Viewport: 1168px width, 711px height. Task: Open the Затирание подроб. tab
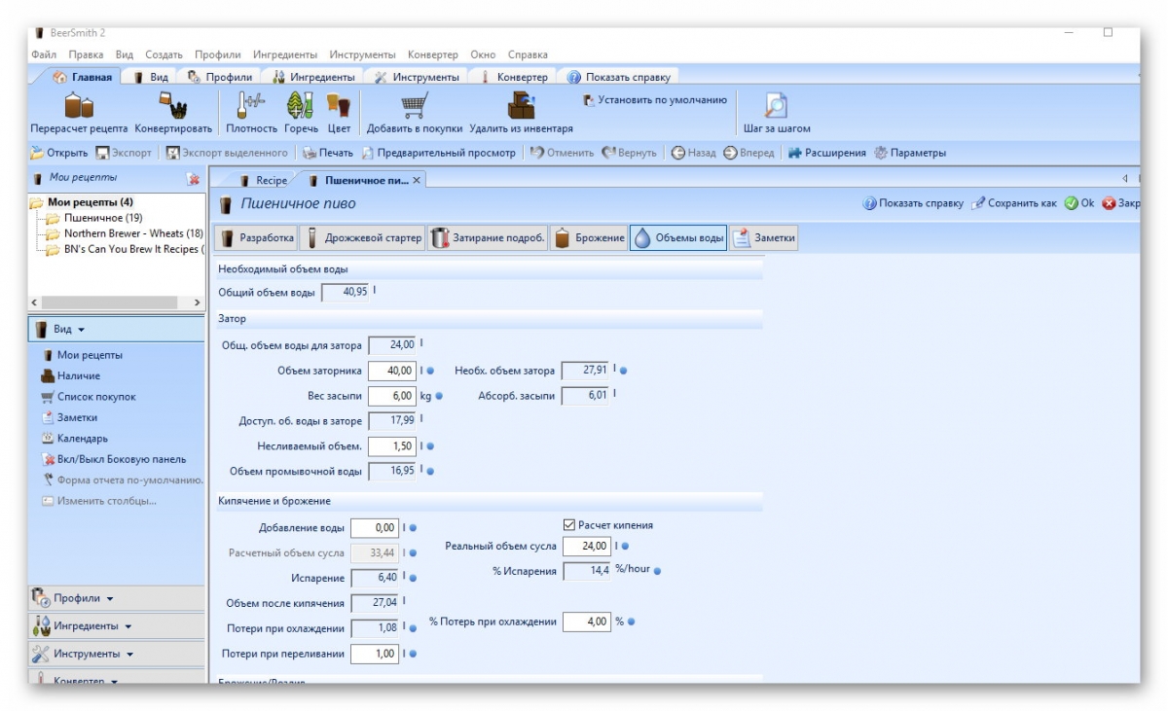click(x=489, y=238)
